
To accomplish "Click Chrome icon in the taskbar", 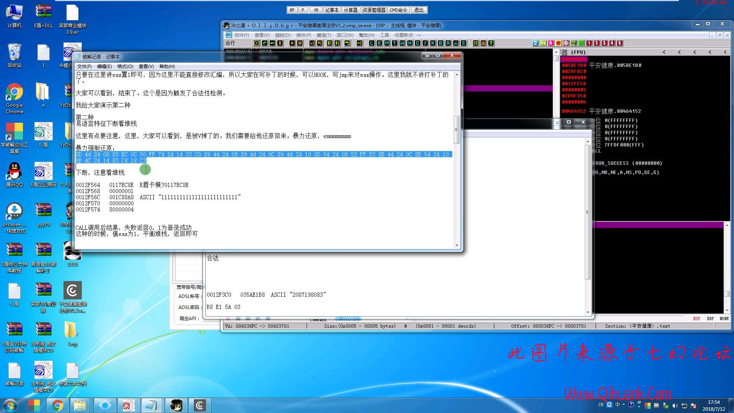I will coord(58,405).
